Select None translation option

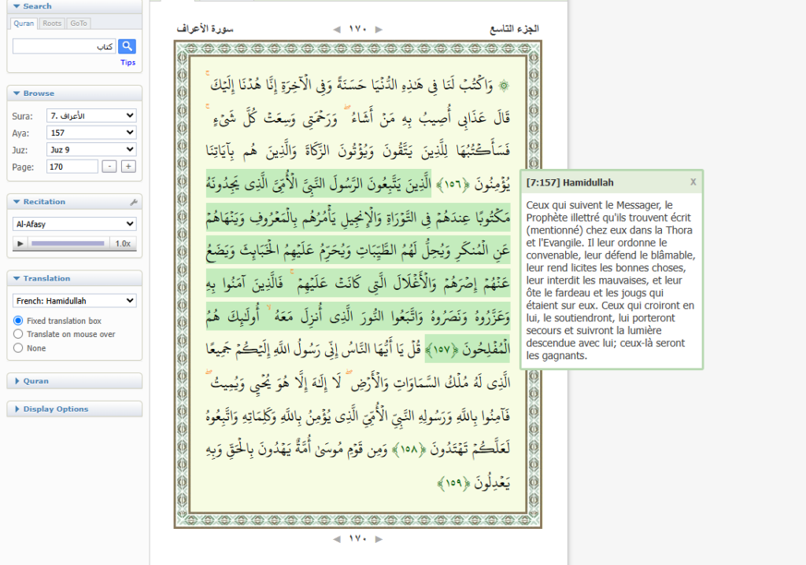(x=18, y=348)
